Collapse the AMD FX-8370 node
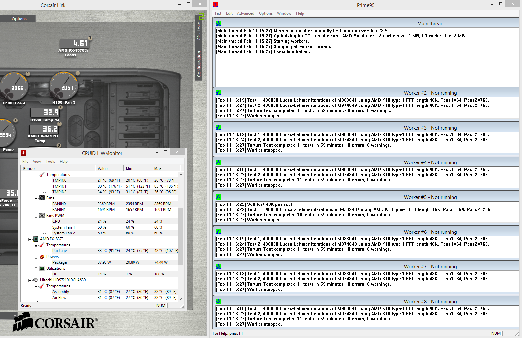The height and width of the screenshot is (338, 522). pyautogui.click(x=30, y=239)
